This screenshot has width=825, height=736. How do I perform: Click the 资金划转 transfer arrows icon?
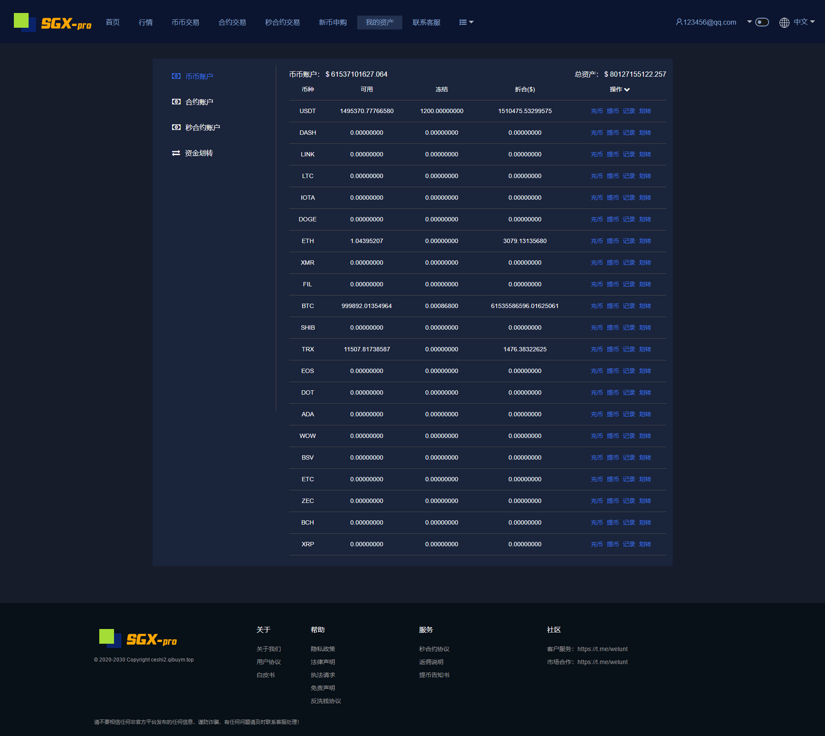pyautogui.click(x=176, y=153)
